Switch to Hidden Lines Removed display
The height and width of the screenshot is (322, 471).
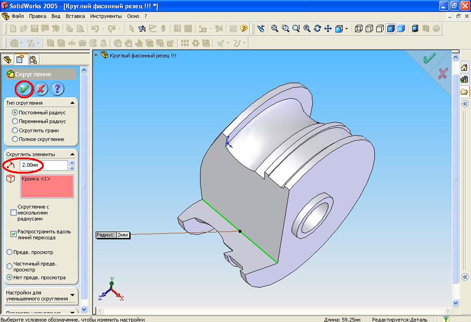(x=380, y=29)
